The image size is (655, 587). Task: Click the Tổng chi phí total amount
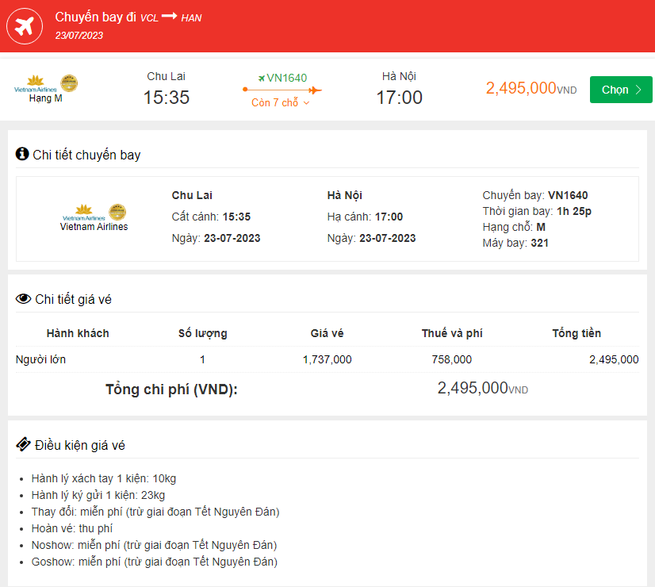tap(482, 389)
